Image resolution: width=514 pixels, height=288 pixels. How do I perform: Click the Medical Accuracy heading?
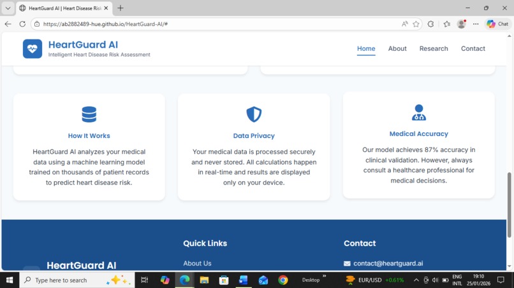(x=418, y=134)
